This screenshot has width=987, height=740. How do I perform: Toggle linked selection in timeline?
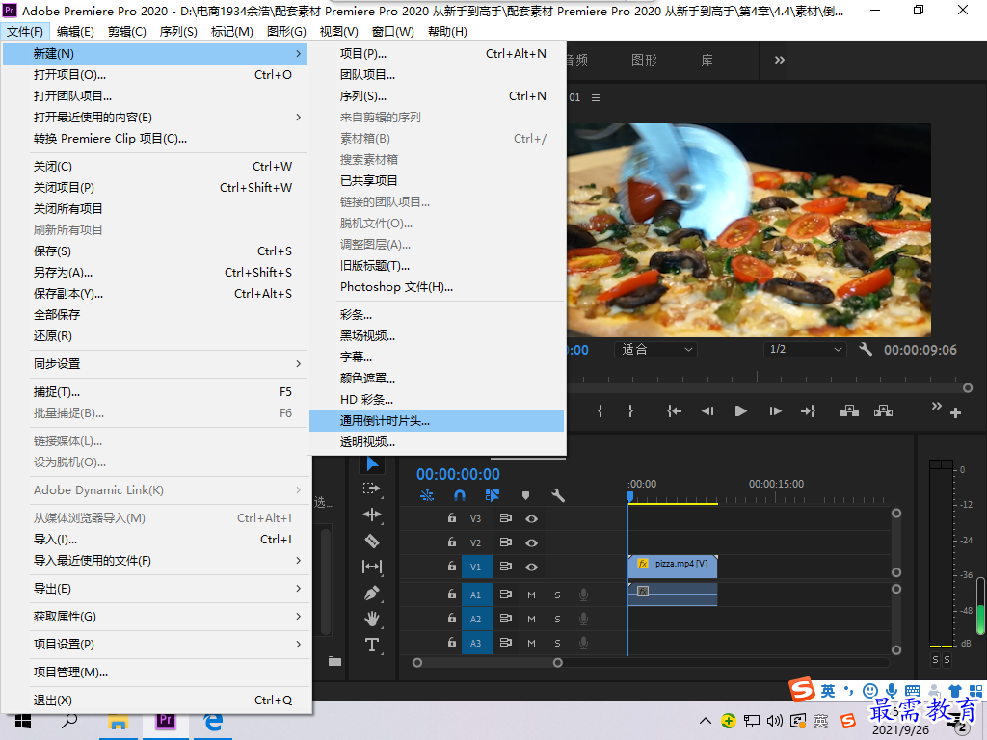[x=493, y=495]
